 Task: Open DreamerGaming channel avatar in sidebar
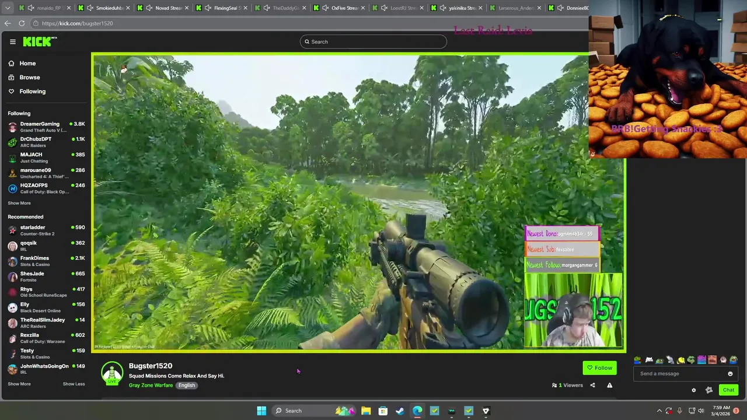tap(12, 127)
